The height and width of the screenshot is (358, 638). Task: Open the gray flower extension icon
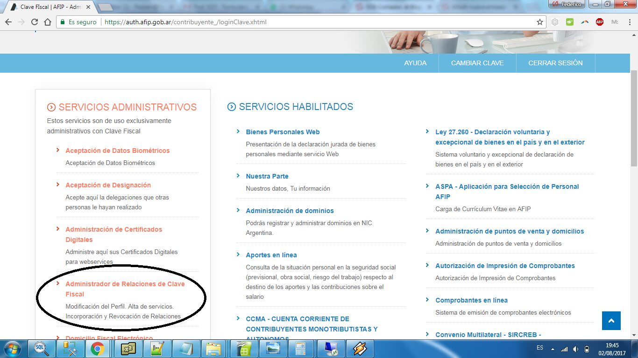(555, 22)
